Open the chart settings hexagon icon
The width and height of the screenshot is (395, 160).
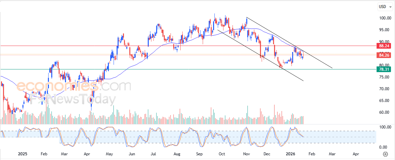(385, 154)
